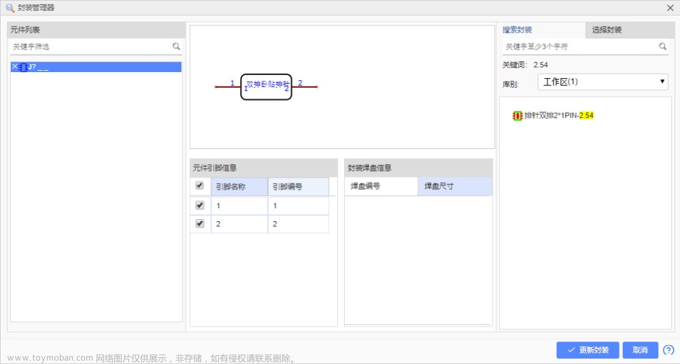This screenshot has width=680, height=364.
Task: Click the 取消 button
Action: click(640, 350)
